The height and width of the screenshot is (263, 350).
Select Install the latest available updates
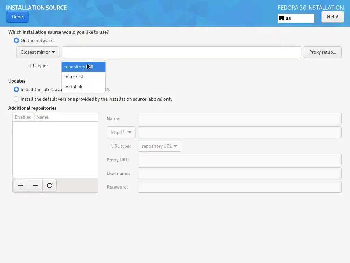pyautogui.click(x=16, y=89)
